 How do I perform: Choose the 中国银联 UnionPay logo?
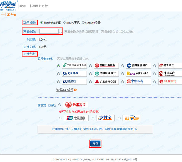tap(76, 118)
